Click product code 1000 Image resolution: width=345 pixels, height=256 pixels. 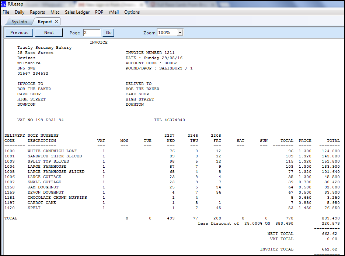click(10, 151)
